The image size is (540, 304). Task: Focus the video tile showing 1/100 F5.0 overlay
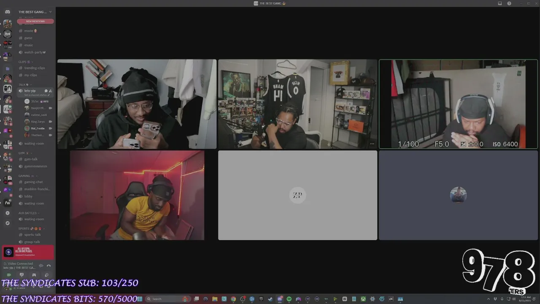point(458,104)
